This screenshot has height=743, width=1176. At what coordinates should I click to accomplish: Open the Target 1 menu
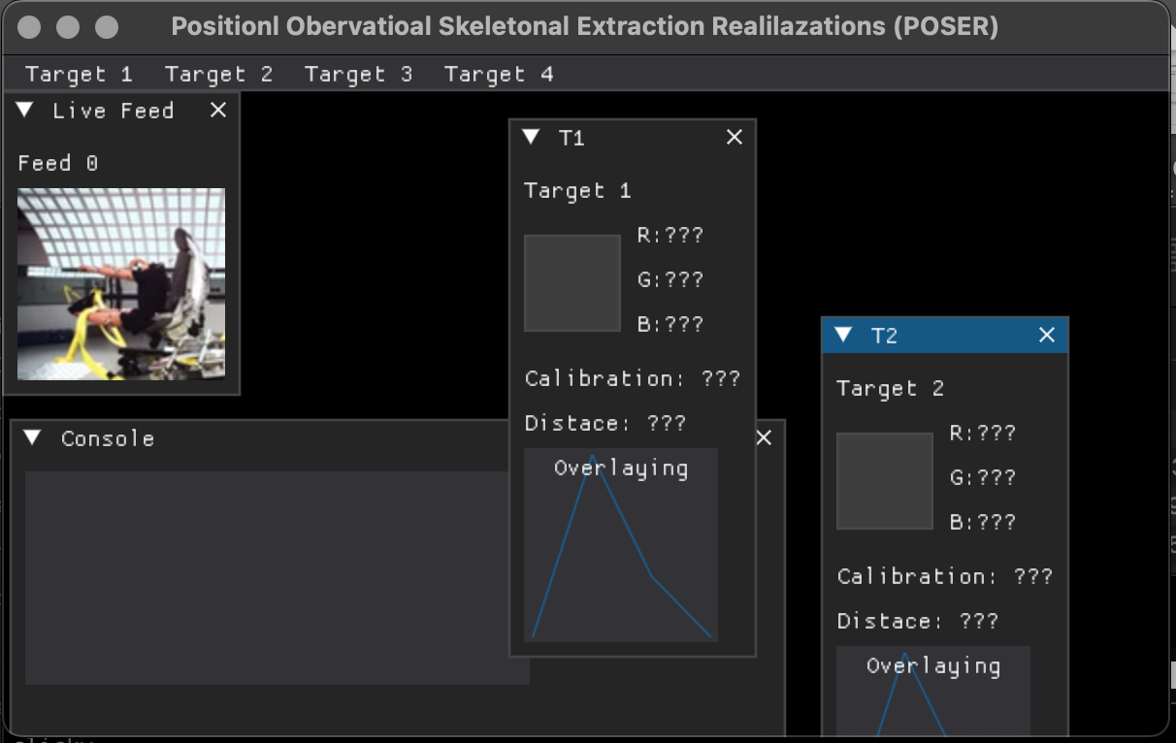79,75
